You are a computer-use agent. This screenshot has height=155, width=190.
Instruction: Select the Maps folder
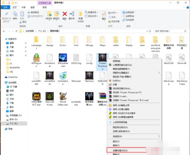click(102, 41)
